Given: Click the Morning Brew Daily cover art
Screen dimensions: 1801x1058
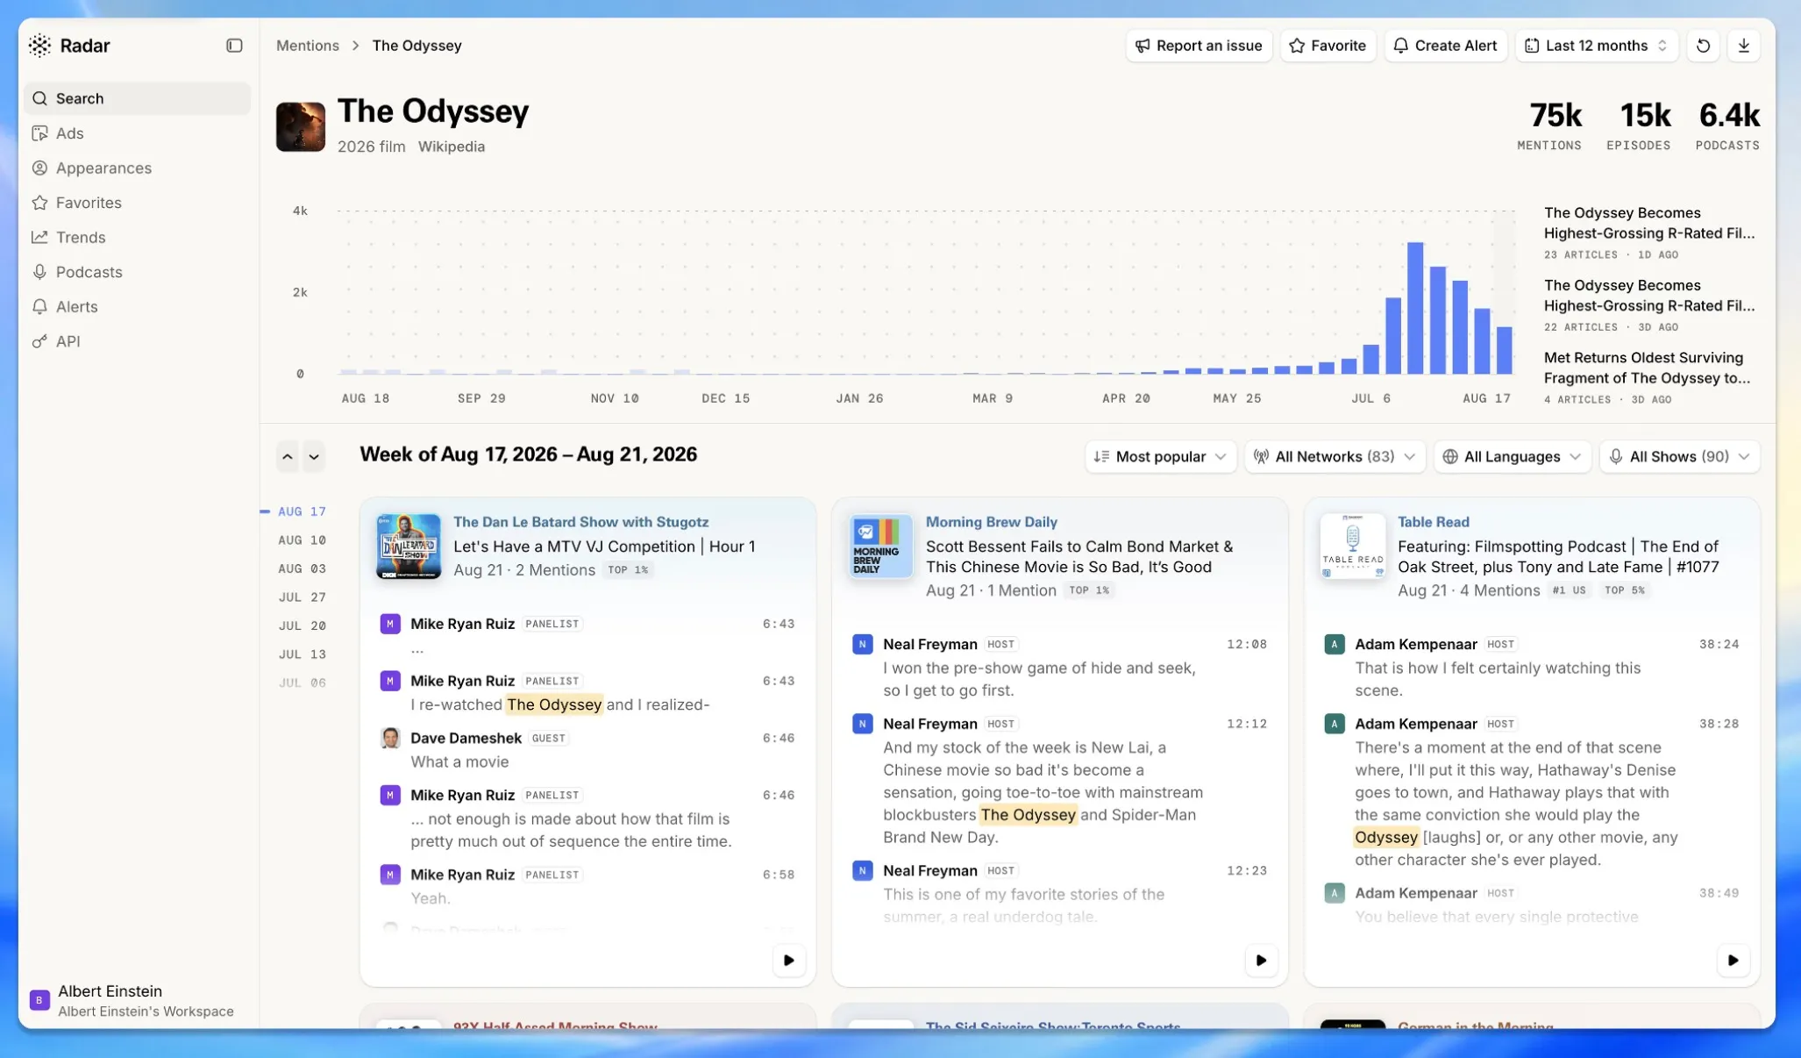Looking at the screenshot, I should [x=881, y=547].
